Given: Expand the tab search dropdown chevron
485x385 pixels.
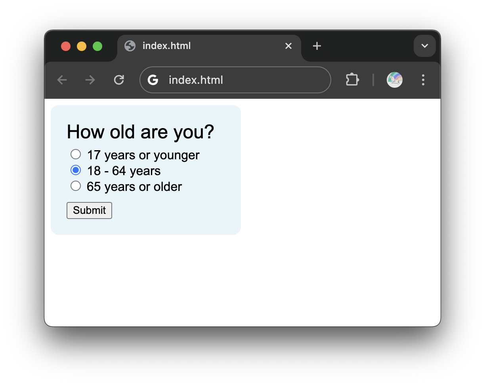Looking at the screenshot, I should (425, 46).
